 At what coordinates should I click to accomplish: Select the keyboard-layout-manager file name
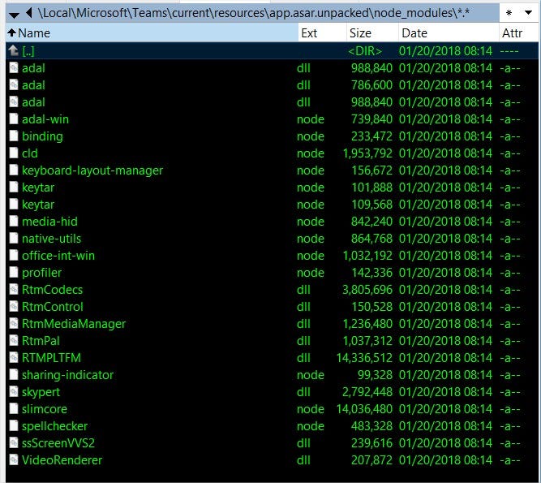pos(92,170)
